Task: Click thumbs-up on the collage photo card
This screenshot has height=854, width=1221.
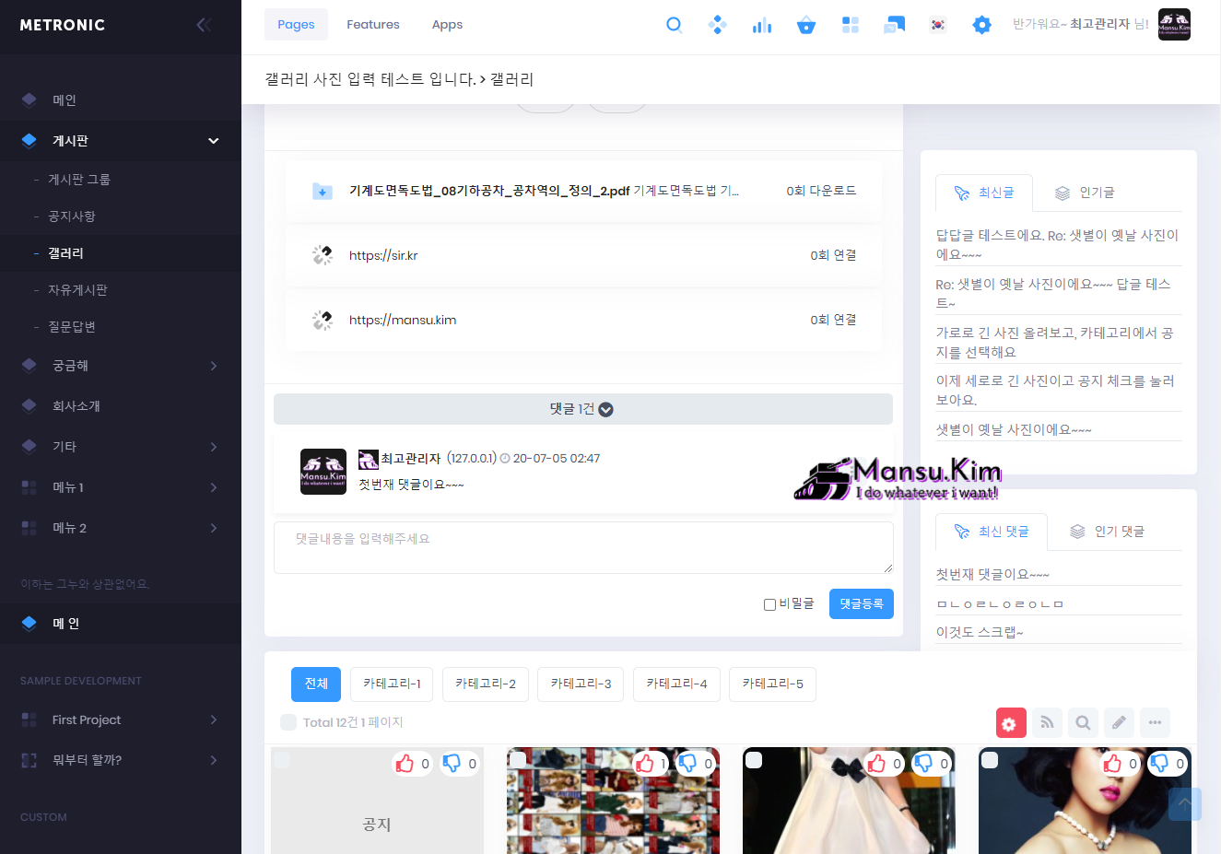Action: tap(644, 764)
